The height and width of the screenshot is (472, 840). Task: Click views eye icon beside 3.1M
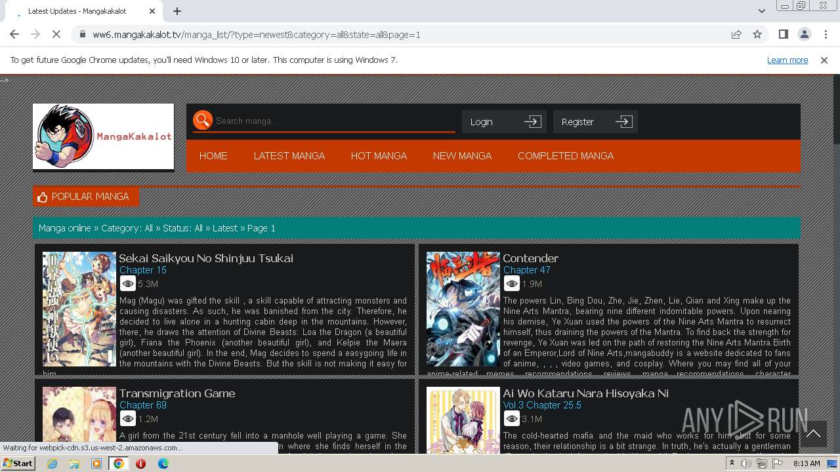(x=512, y=419)
